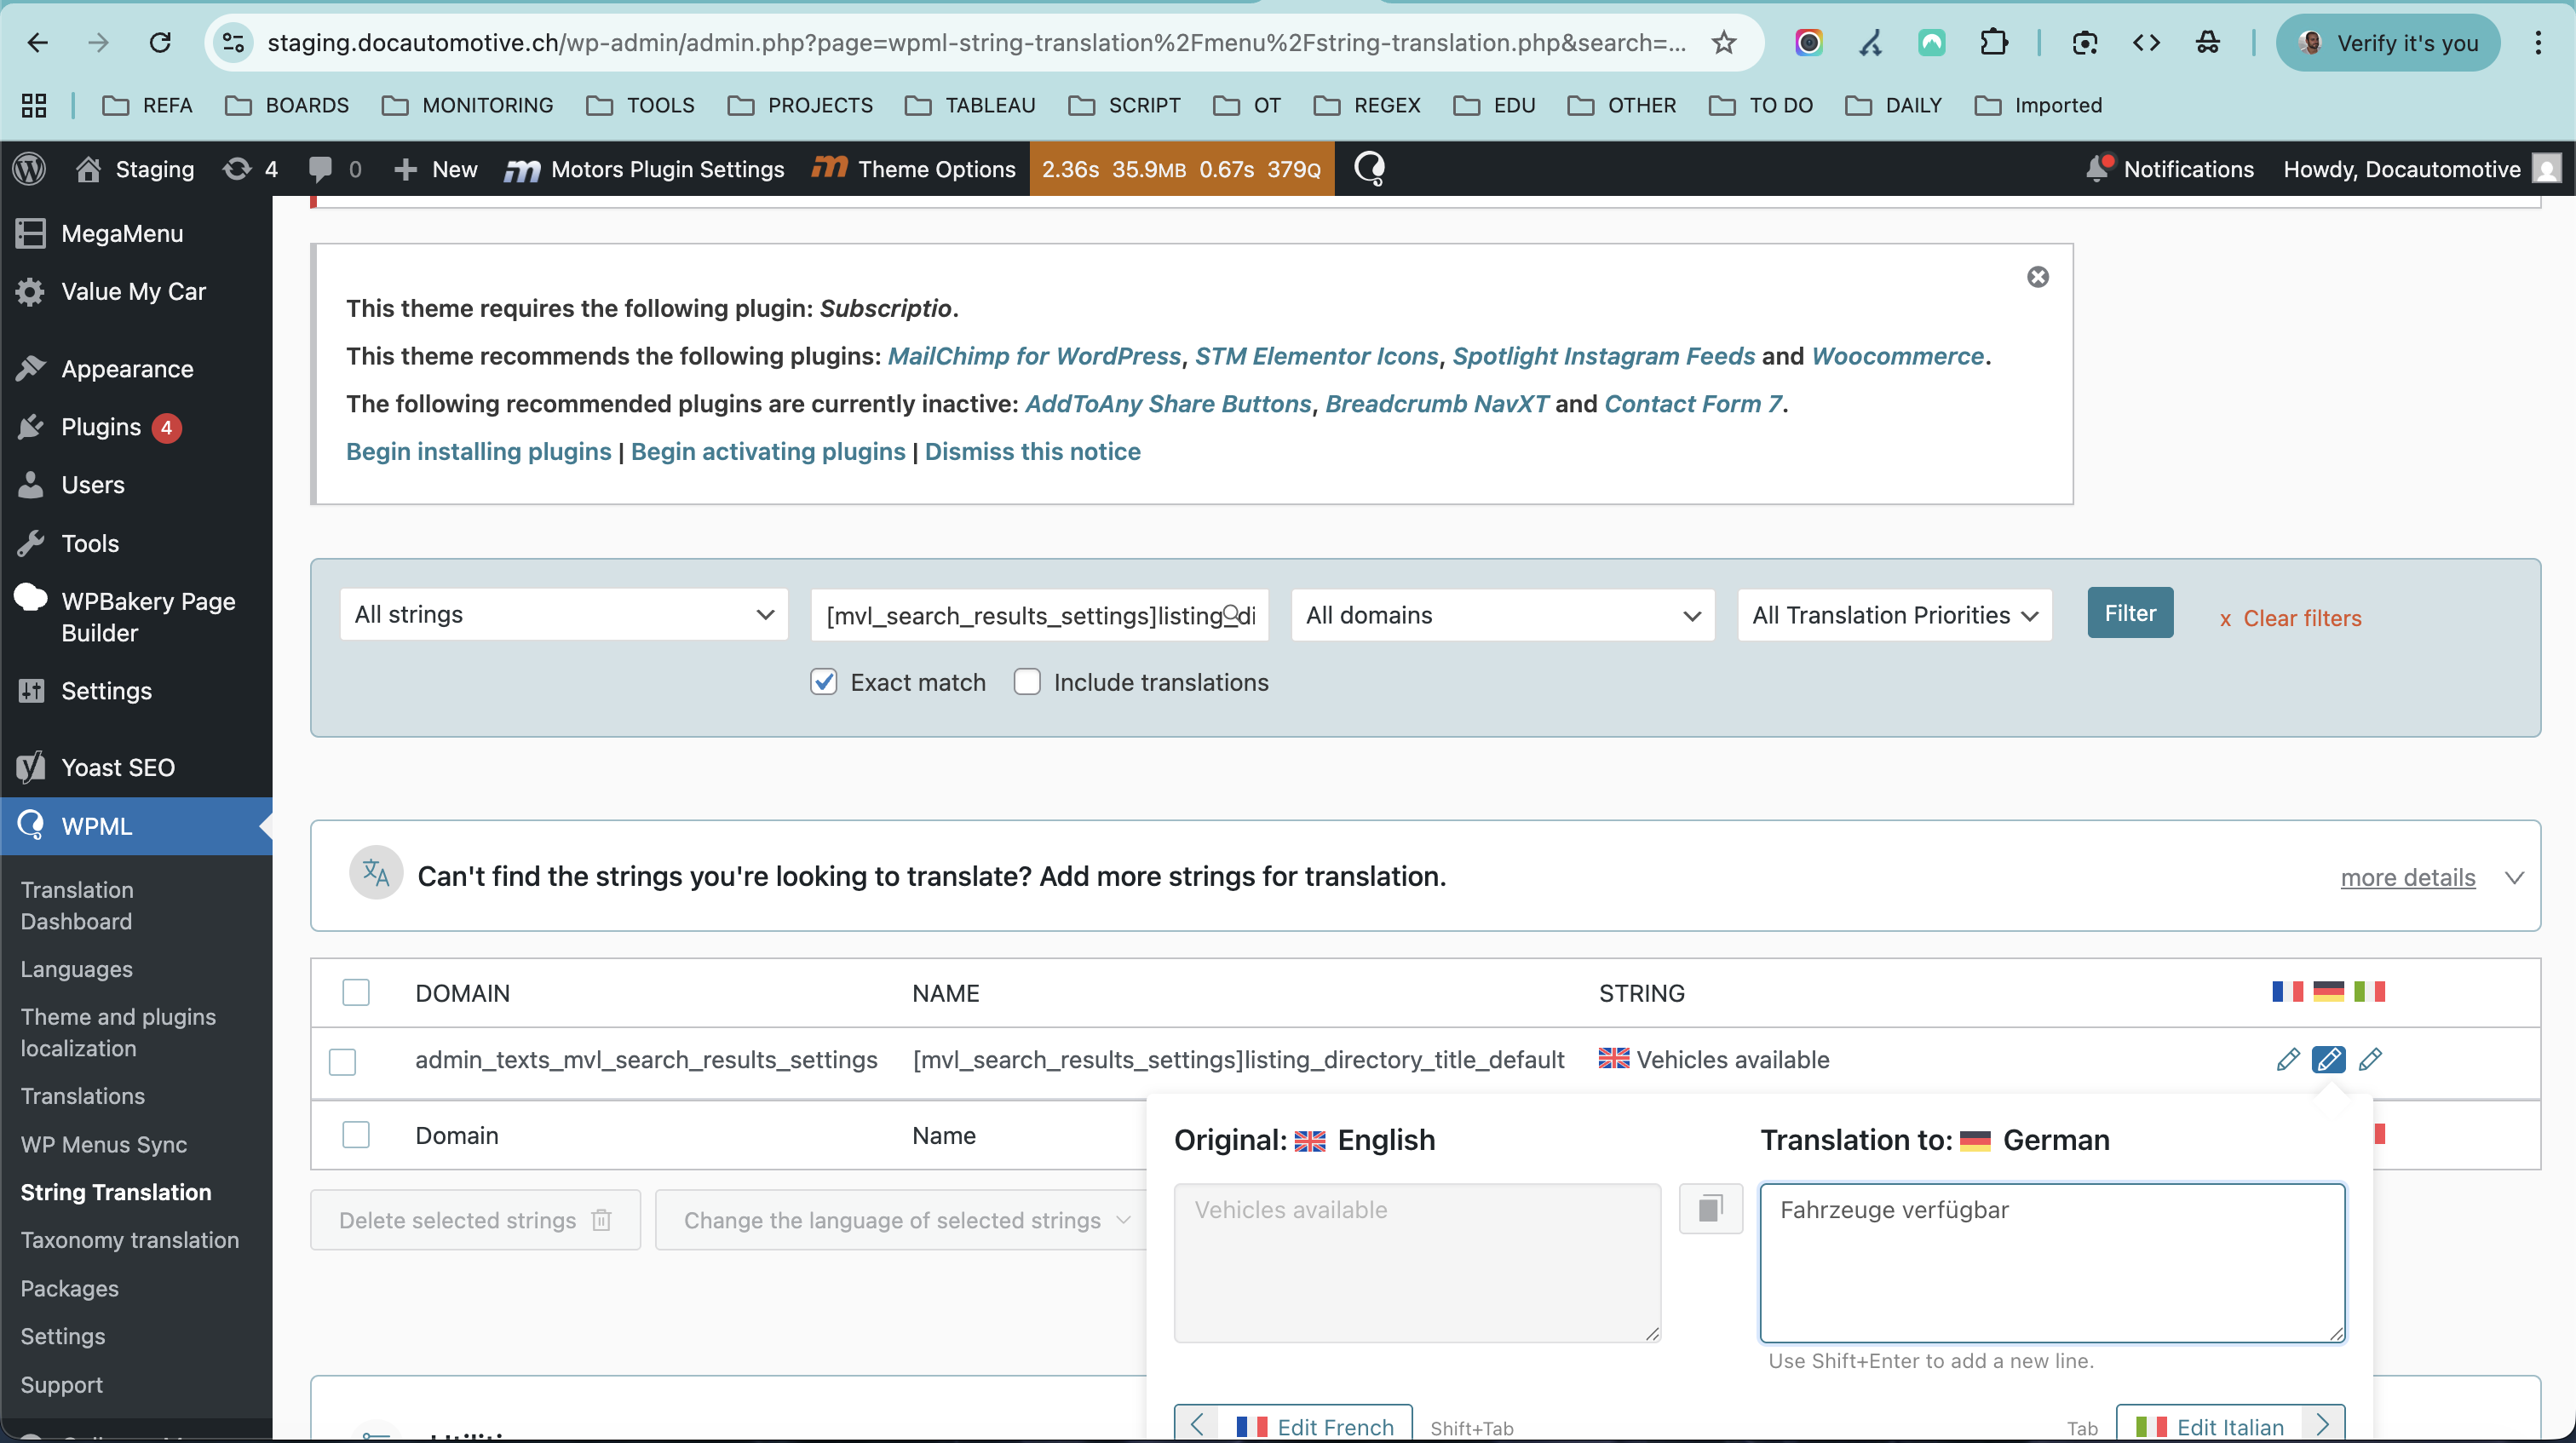Click Clear filters link
Viewport: 2576px width, 1443px height.
(2291, 618)
